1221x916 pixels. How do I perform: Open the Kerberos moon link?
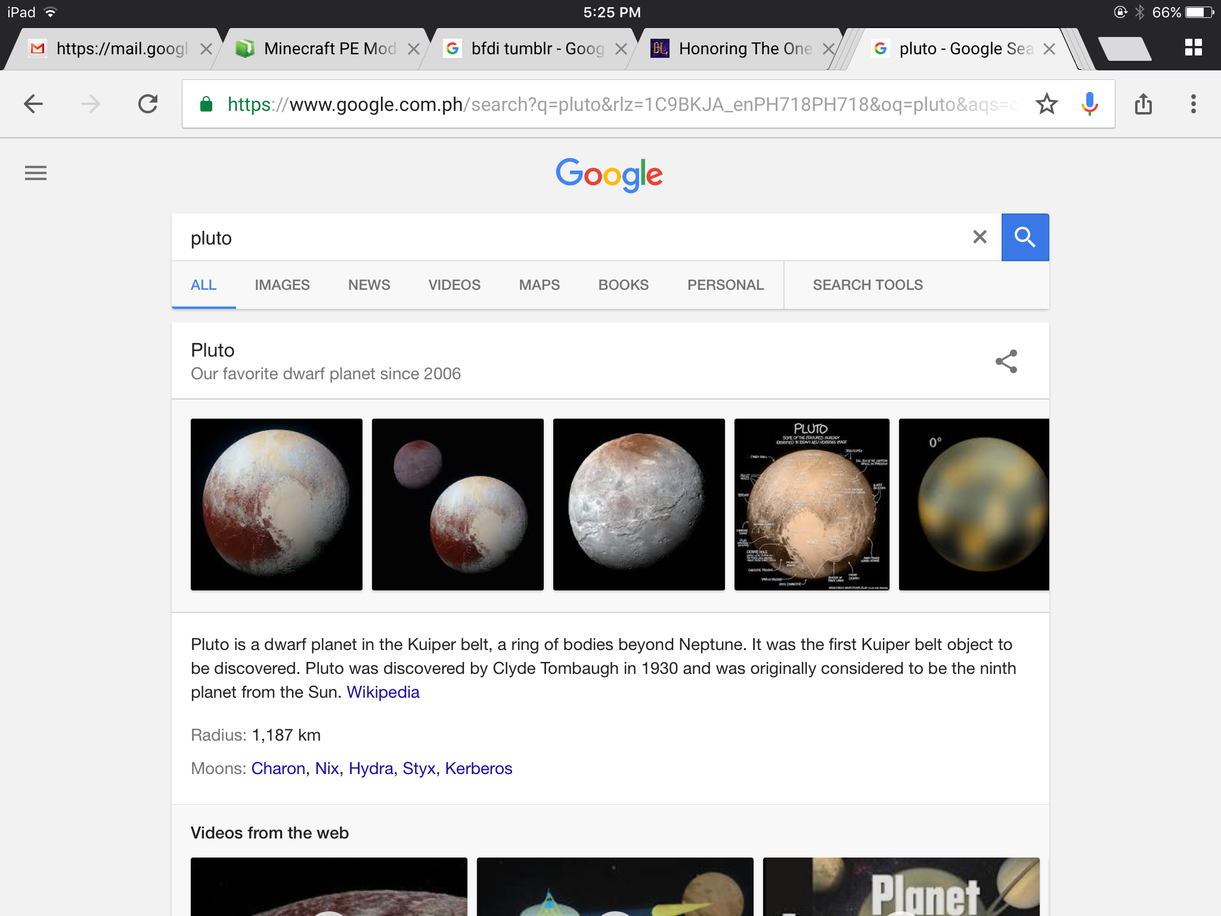[479, 769]
